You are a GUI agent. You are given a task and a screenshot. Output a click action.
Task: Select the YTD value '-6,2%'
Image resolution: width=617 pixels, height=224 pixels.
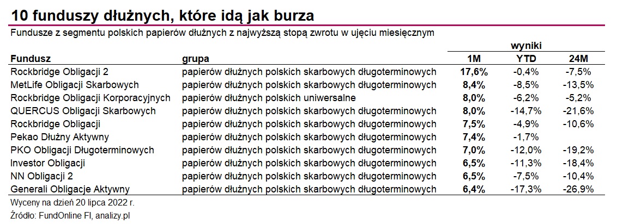527,98
